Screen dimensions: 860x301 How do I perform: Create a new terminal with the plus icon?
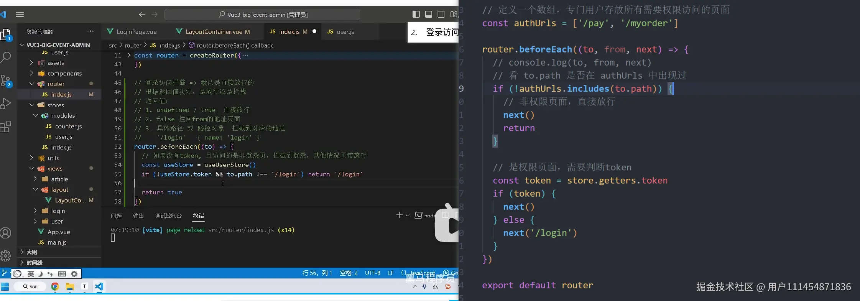click(399, 215)
